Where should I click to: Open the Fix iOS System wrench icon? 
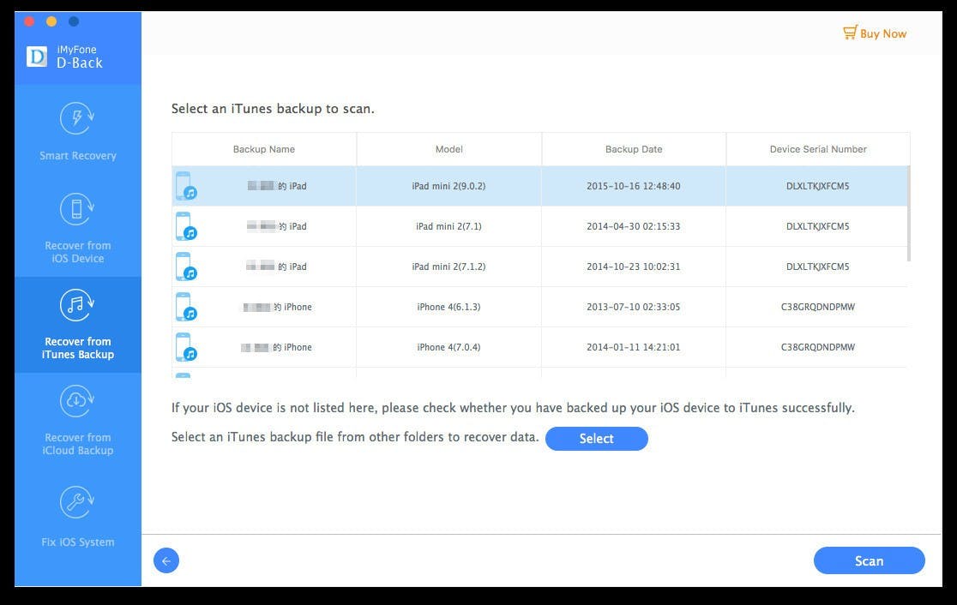77,503
